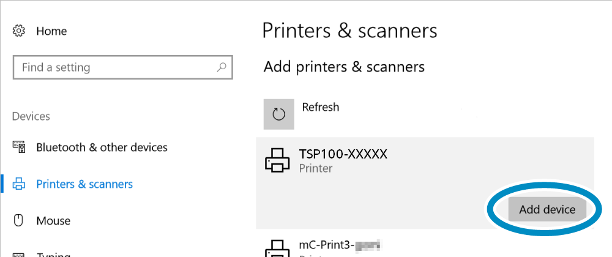Viewport: 612px width, 257px height.
Task: Click the Printers & scanners page heading
Action: (x=349, y=31)
